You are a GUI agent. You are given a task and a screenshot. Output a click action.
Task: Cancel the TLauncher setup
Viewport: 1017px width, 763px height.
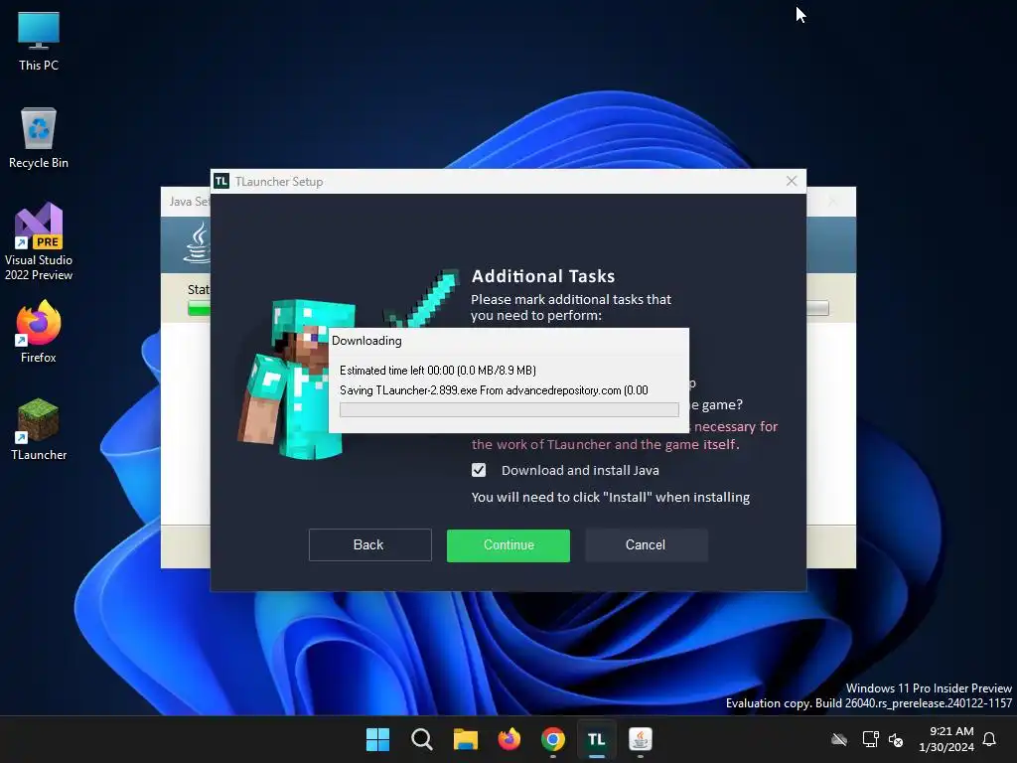[x=646, y=545]
